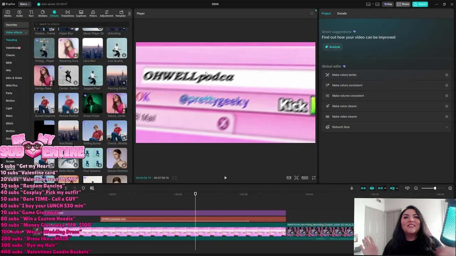The width and height of the screenshot is (456, 256).
Task: Click the shortcuts icon next to Pro
Action: pos(377,4)
